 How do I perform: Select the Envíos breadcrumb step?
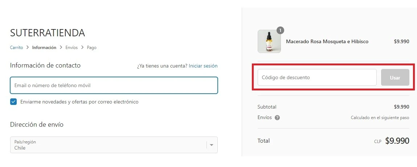pos(71,48)
